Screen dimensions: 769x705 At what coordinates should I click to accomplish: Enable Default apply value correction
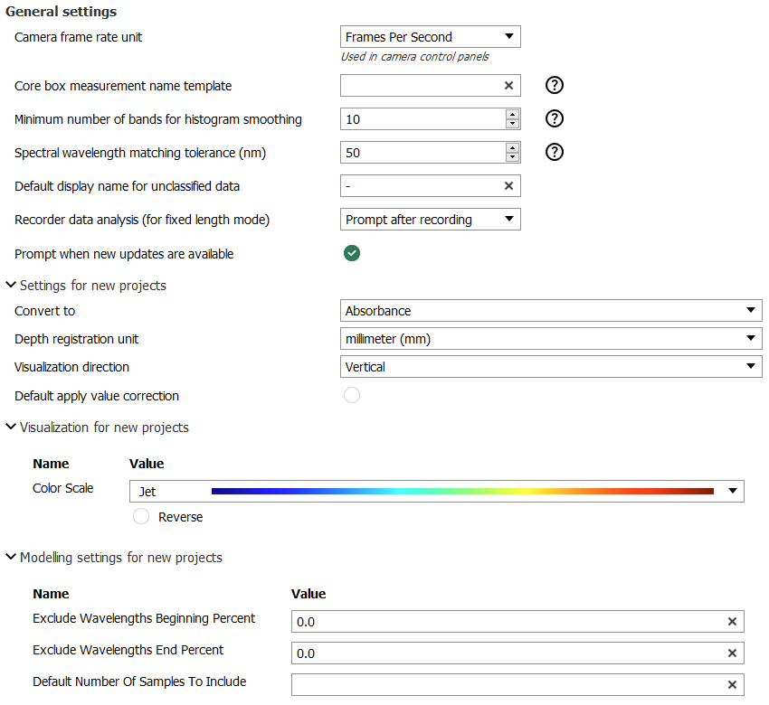pyautogui.click(x=352, y=395)
